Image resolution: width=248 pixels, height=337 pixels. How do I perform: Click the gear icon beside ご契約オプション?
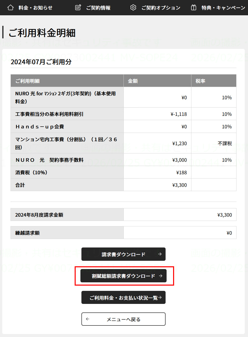coord(133,8)
